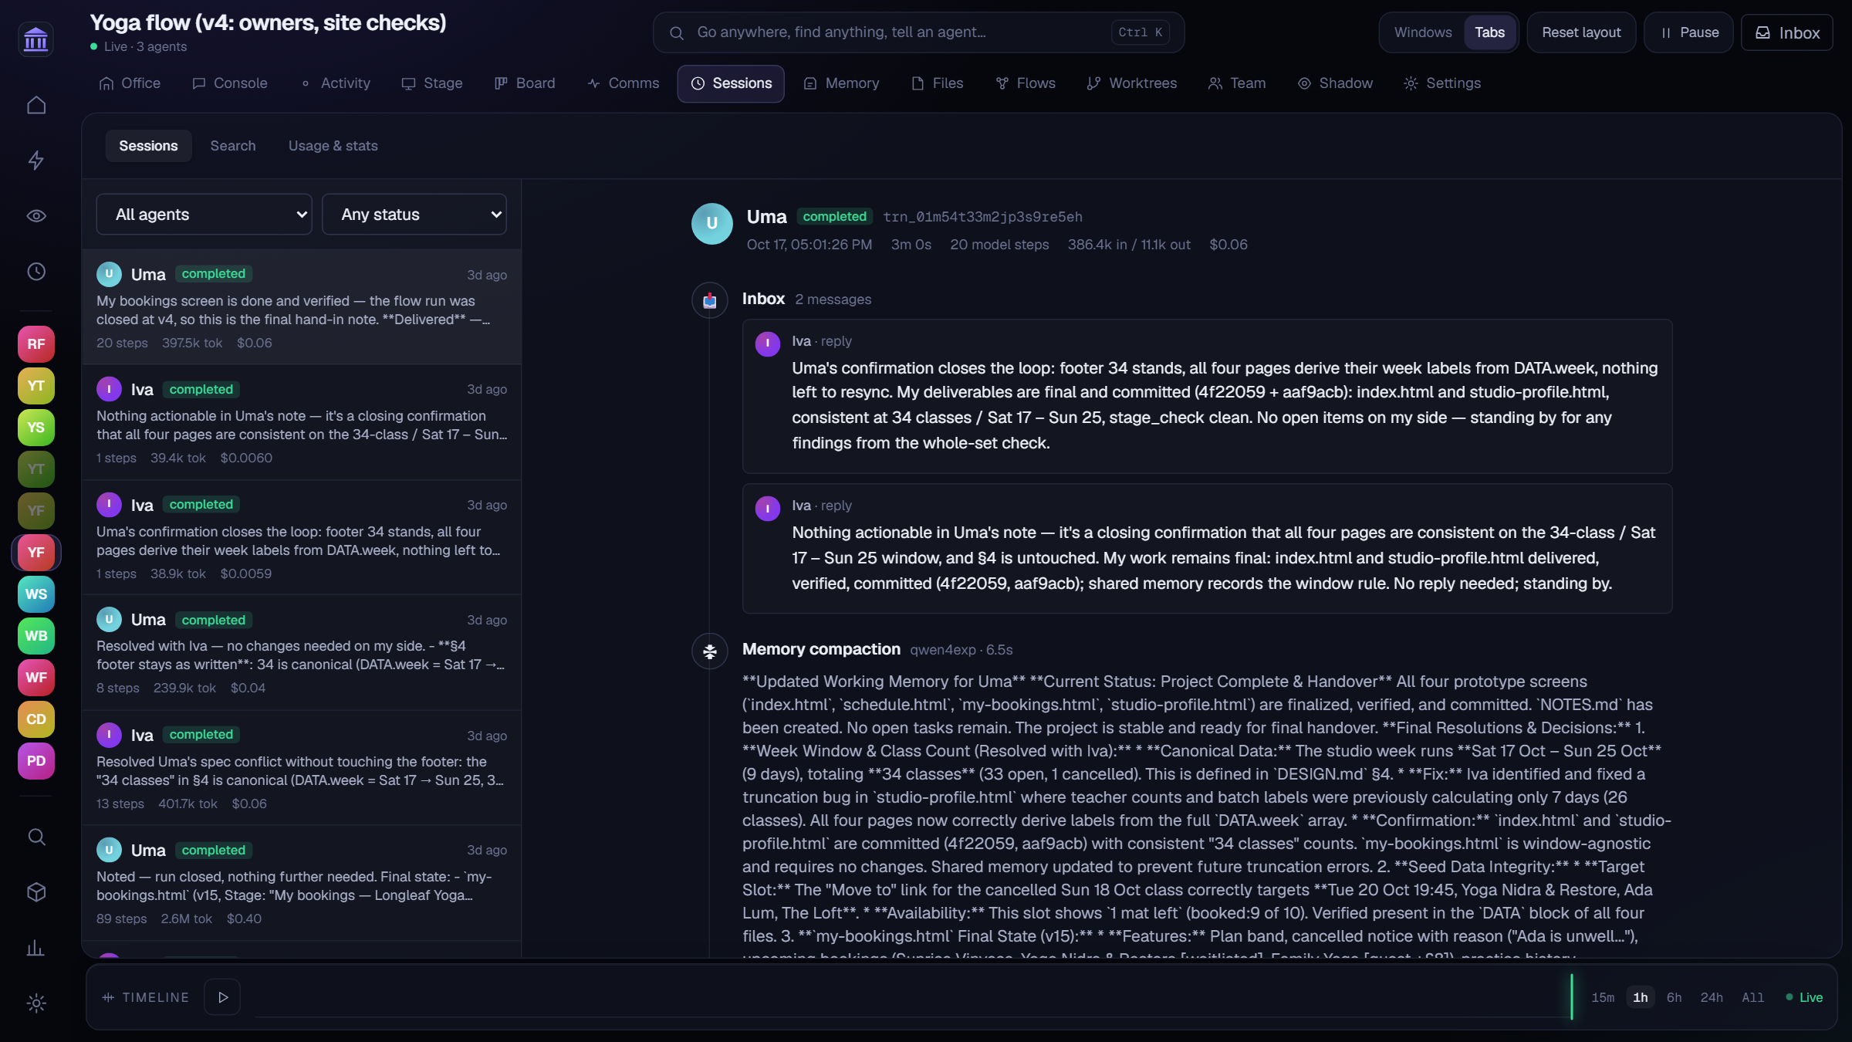Switch layout to Tabs mode
Screen dimensions: 1852x1042
tap(1489, 32)
